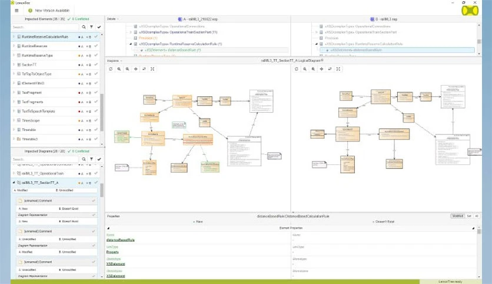Image resolution: width=492 pixels, height=284 pixels.
Task: Click the LemonTree logo icon
Action: pos(470,11)
